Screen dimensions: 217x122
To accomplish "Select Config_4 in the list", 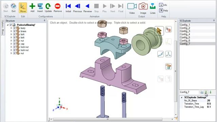I will (197, 34).
